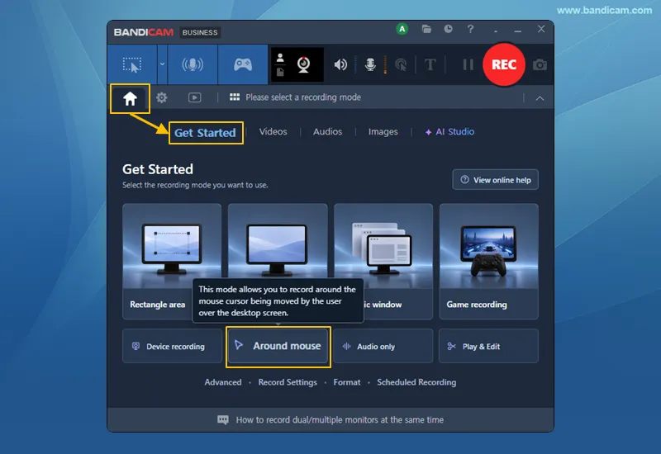Image resolution: width=661 pixels, height=454 pixels.
Task: Click the BUSINESS edition badge
Action: point(200,32)
